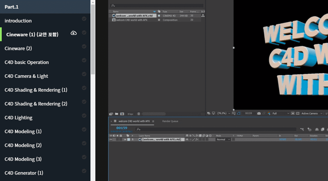Click the always preview this view icon

208,114
